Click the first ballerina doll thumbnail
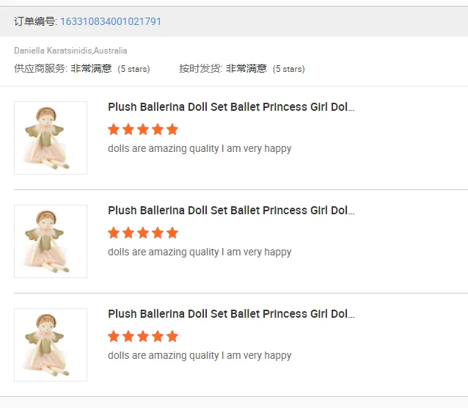The height and width of the screenshot is (408, 468). pyautogui.click(x=51, y=138)
